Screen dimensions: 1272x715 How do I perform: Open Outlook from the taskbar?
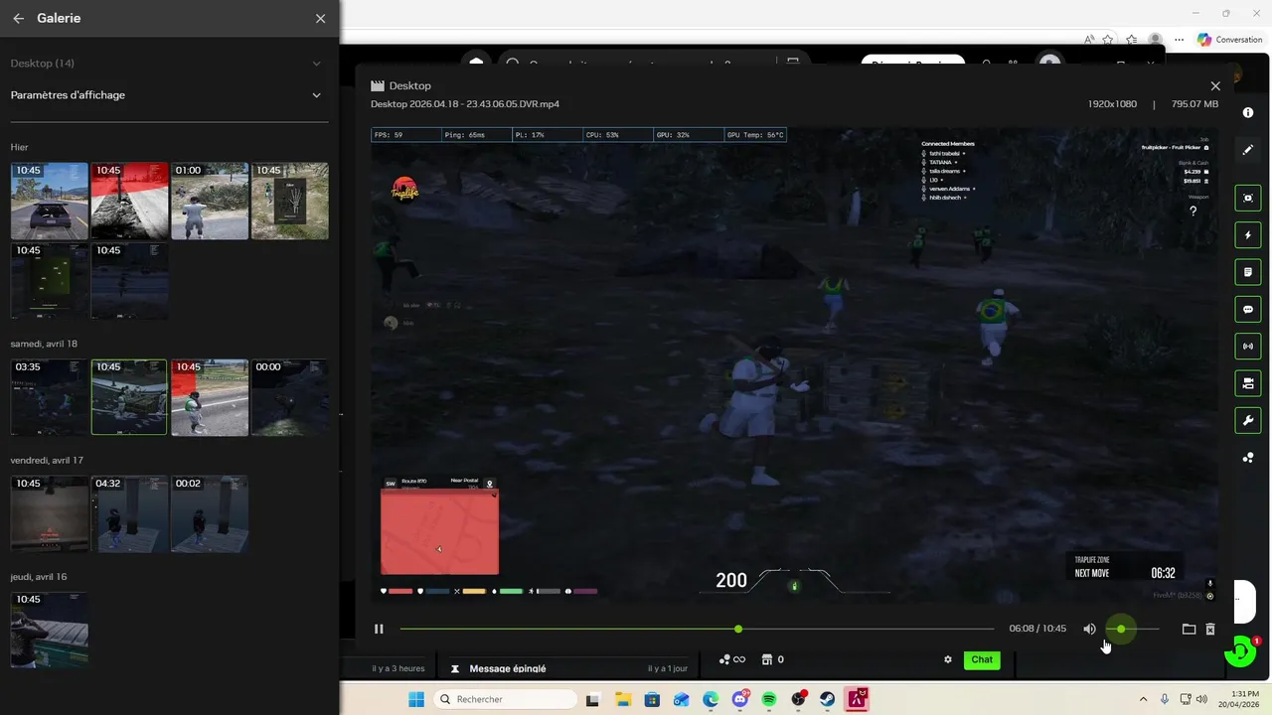[681, 699]
